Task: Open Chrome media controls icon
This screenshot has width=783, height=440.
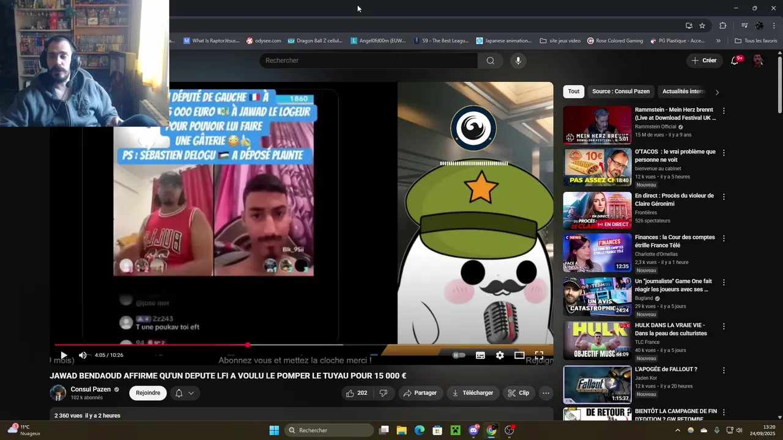Action: pyautogui.click(x=744, y=26)
